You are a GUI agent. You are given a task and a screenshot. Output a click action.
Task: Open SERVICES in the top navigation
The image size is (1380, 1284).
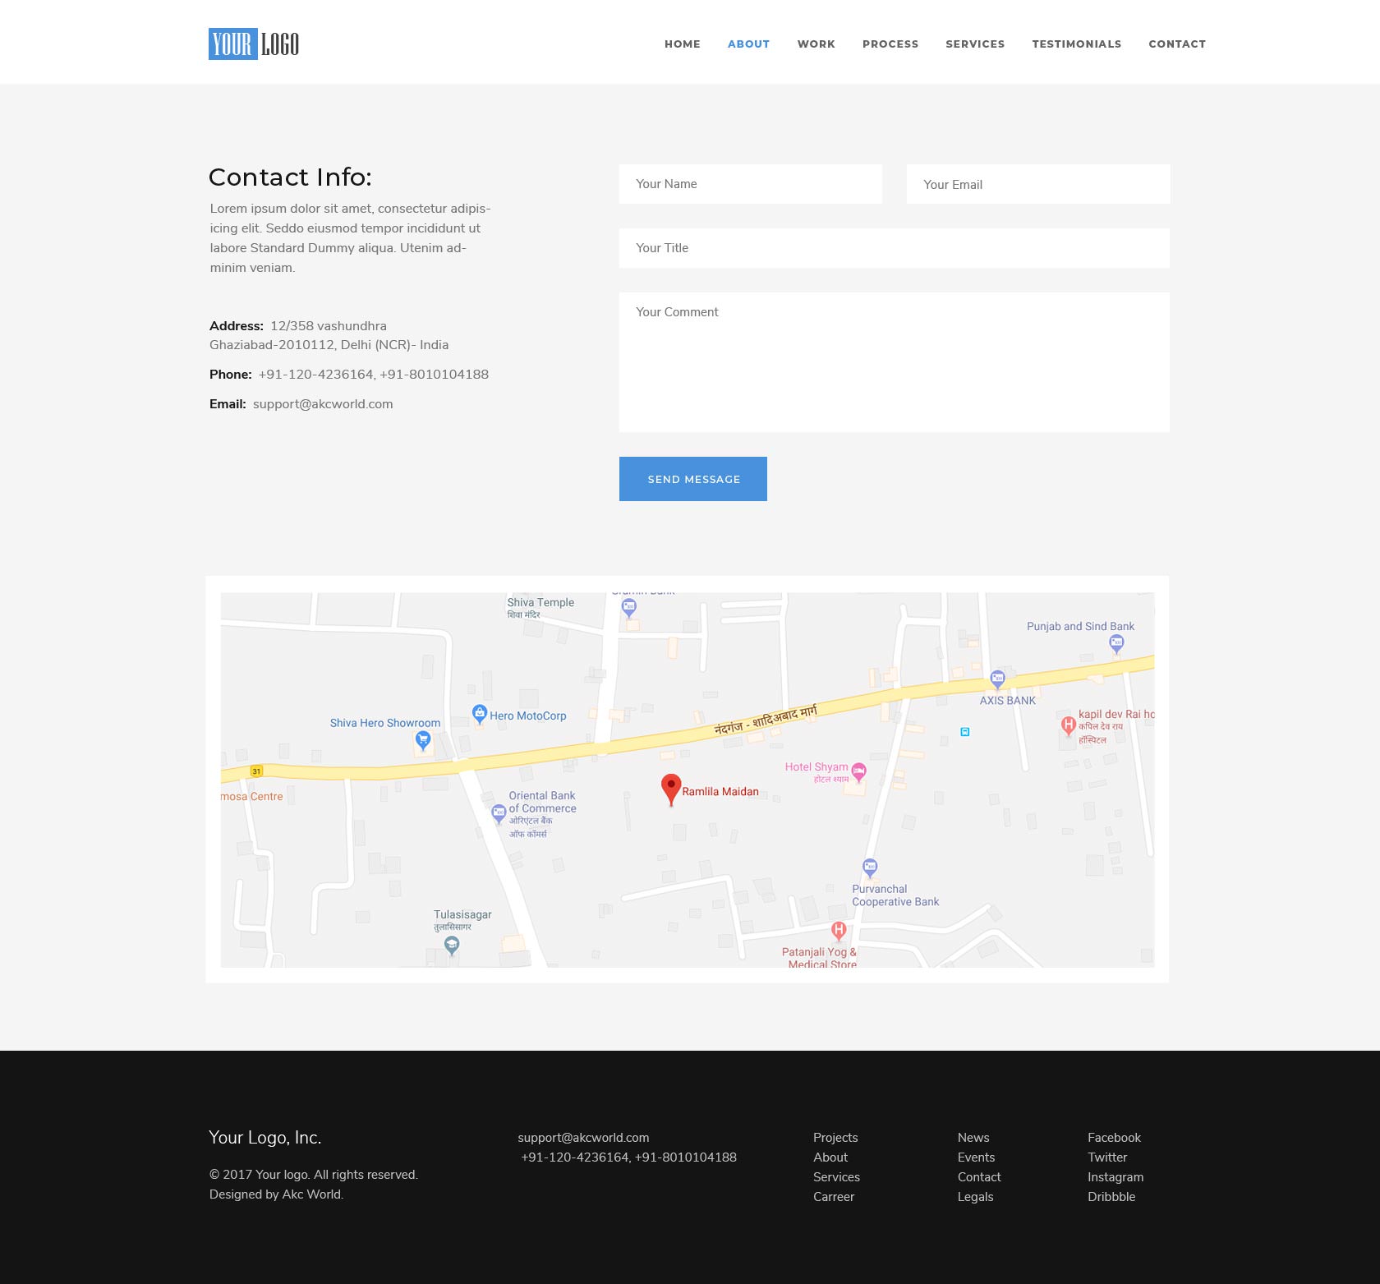pyautogui.click(x=975, y=44)
